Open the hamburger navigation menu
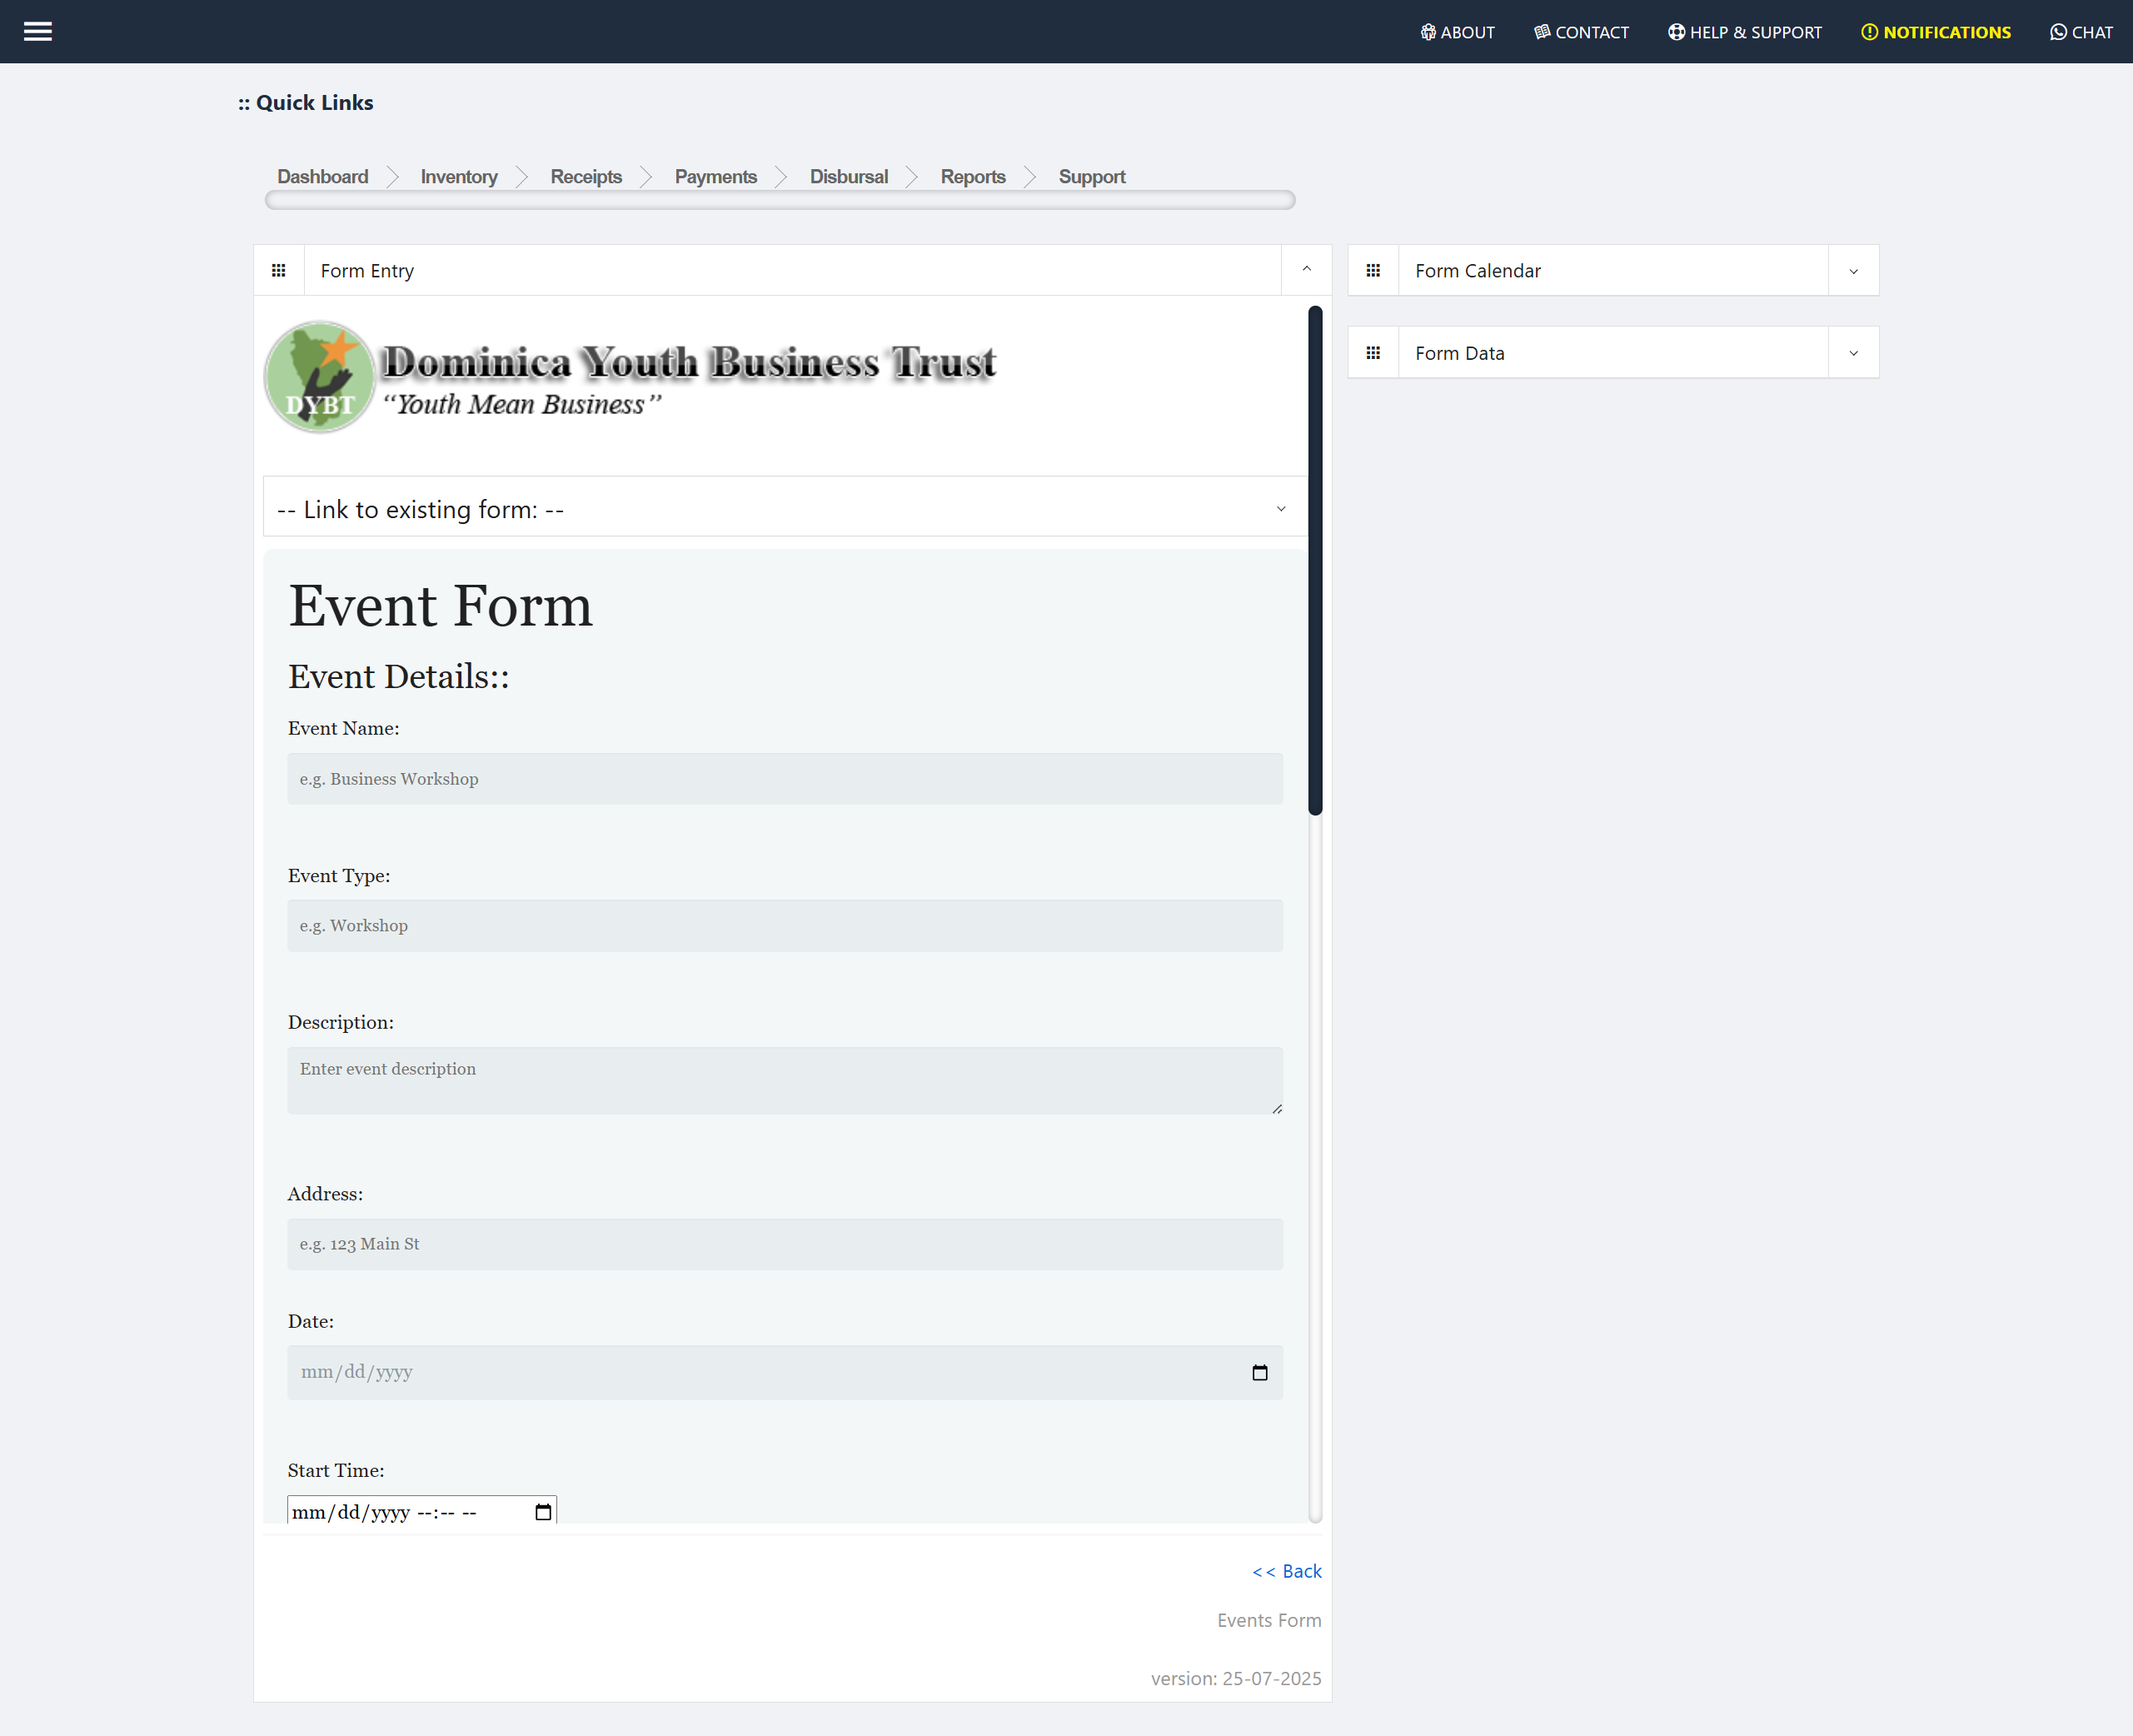The height and width of the screenshot is (1736, 2133). pyautogui.click(x=38, y=31)
